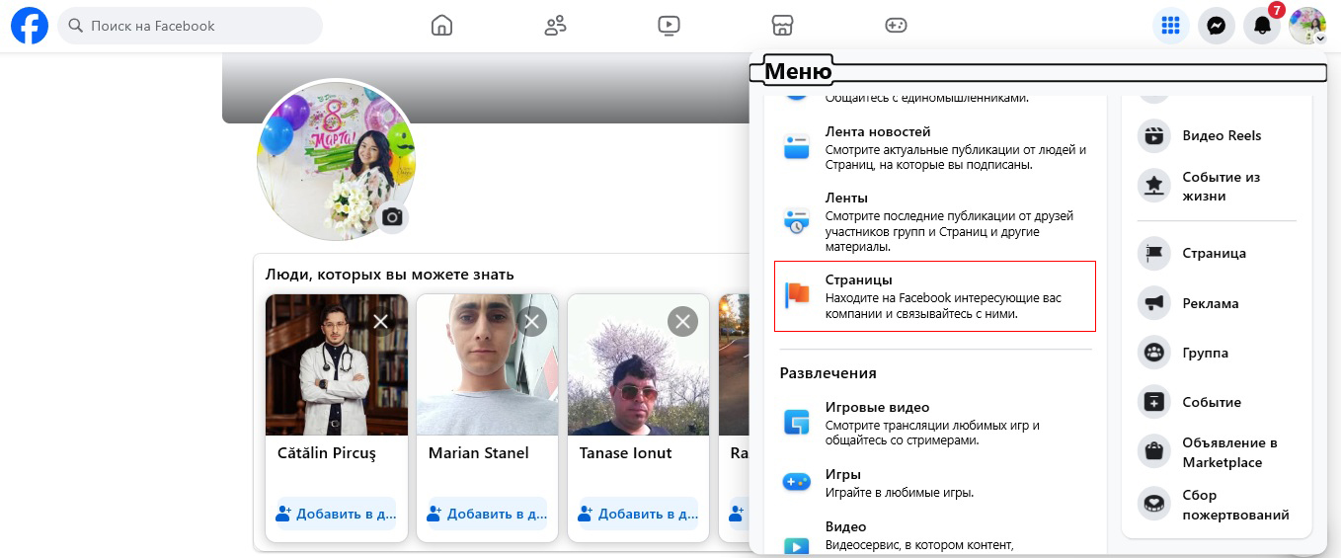The image size is (1341, 558).
Task: Dismiss the Tanase Ionut suggestion
Action: (x=683, y=321)
